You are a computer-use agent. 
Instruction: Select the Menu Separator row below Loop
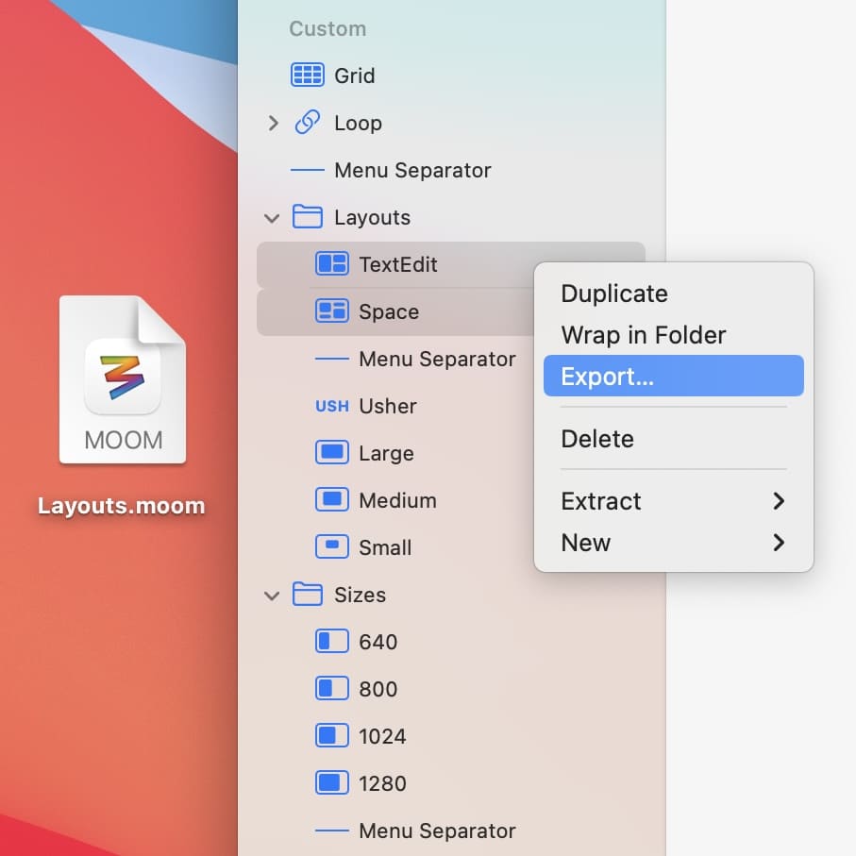[451, 170]
